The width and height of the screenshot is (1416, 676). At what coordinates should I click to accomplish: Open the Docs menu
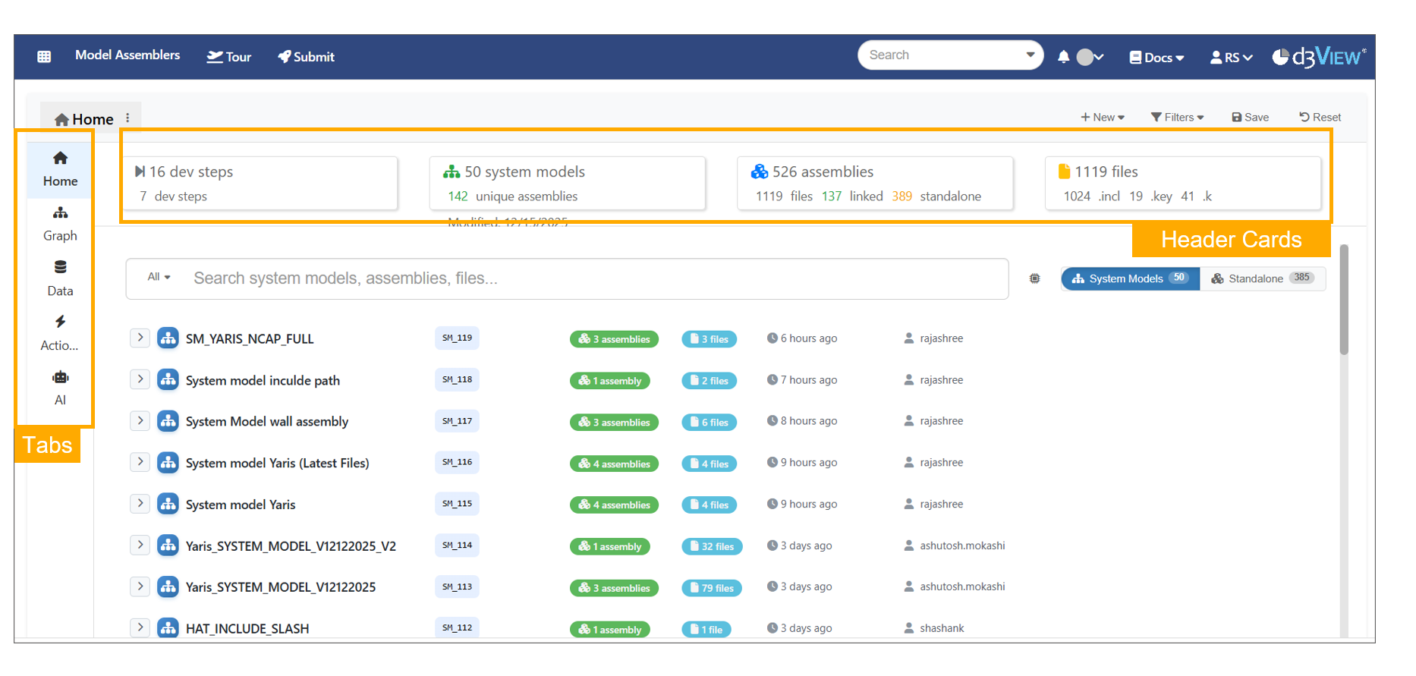(1156, 58)
